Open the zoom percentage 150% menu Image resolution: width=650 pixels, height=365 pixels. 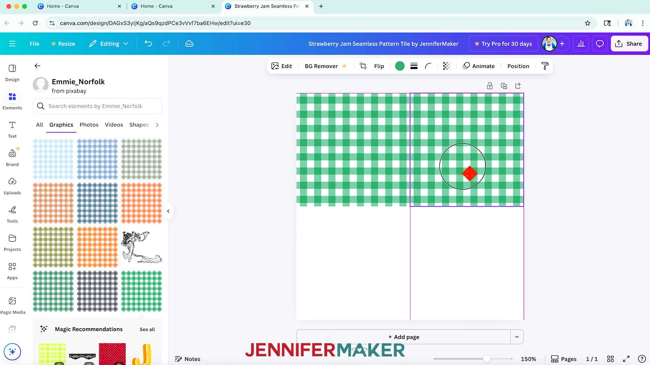tap(528, 359)
